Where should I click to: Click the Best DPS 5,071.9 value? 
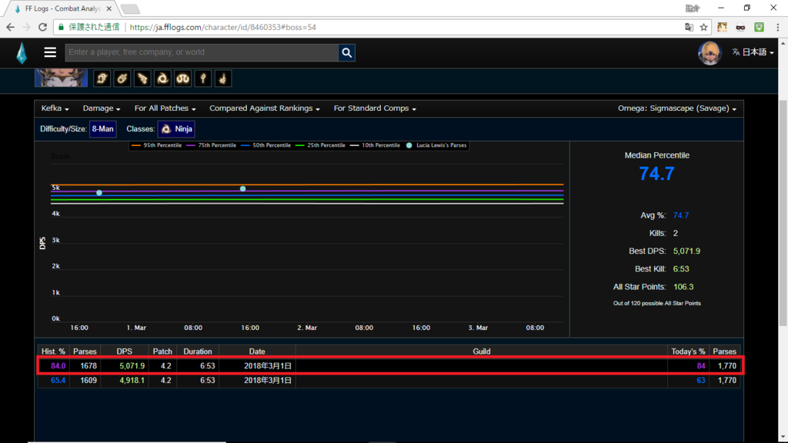click(x=686, y=251)
